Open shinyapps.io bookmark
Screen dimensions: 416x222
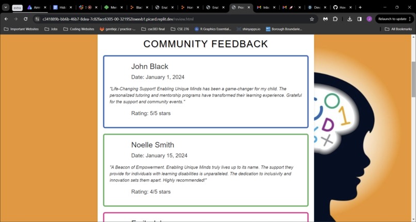click(248, 29)
